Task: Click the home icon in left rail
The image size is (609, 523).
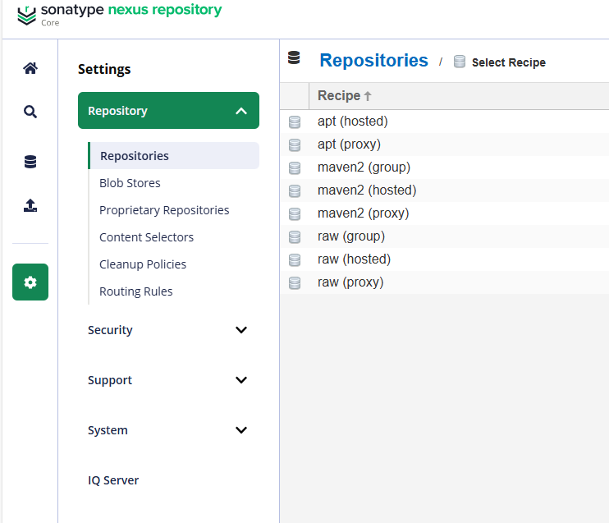Action: point(30,68)
